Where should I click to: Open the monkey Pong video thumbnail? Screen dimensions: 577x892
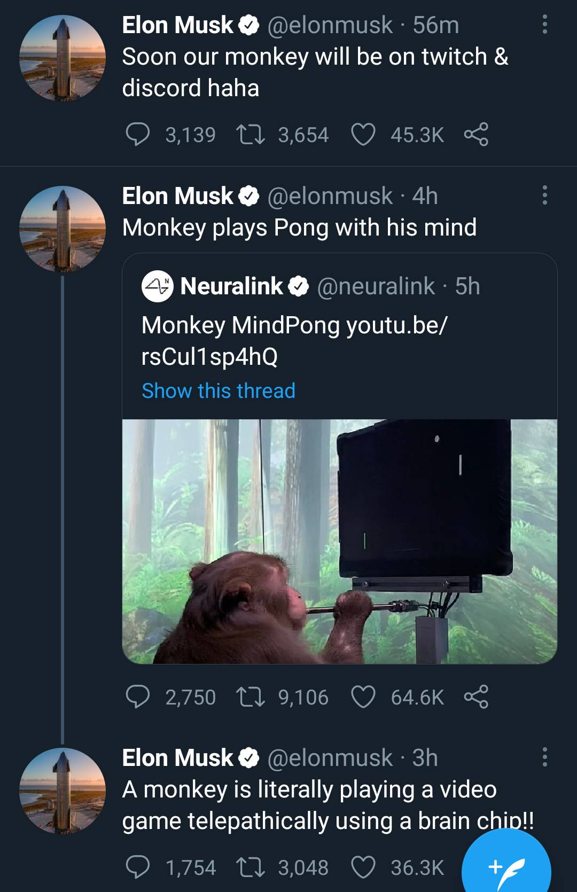point(340,541)
